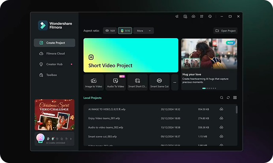Open Smart scene cut_003.wfp project
273x163 pixels.
(103, 136)
